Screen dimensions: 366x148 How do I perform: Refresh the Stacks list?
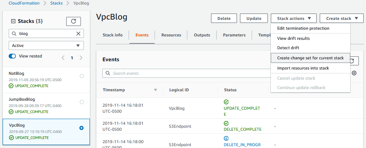(73, 21)
